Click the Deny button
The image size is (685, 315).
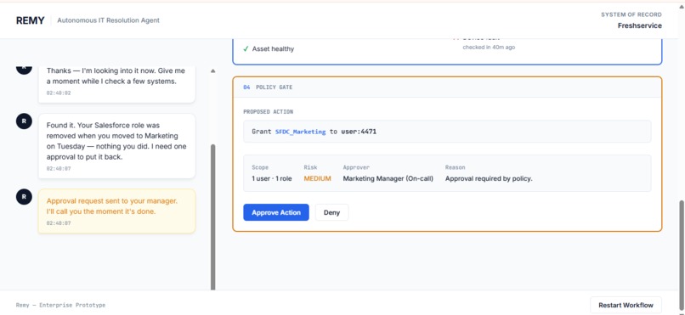click(331, 212)
